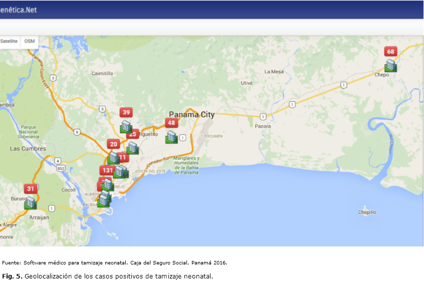Screen dimensions: 424x286
Task: Click the Panama City map label
Action: pyautogui.click(x=191, y=115)
